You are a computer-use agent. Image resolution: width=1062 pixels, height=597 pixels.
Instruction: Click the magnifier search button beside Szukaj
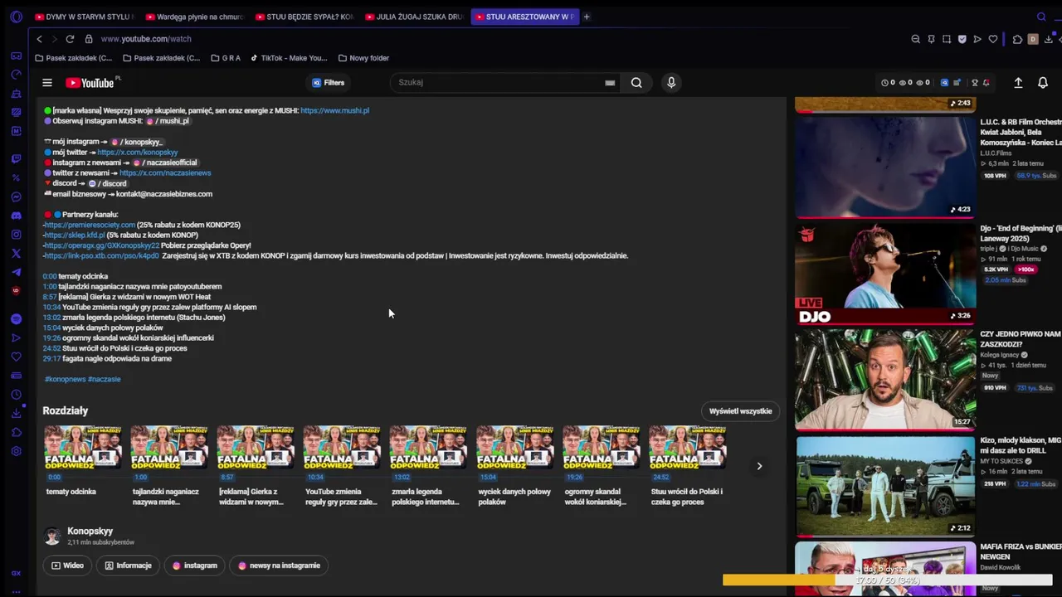[x=636, y=83]
